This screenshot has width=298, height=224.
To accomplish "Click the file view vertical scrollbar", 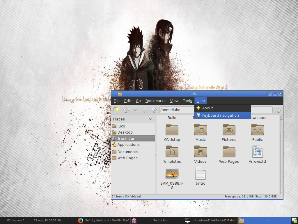I will coord(281,155).
